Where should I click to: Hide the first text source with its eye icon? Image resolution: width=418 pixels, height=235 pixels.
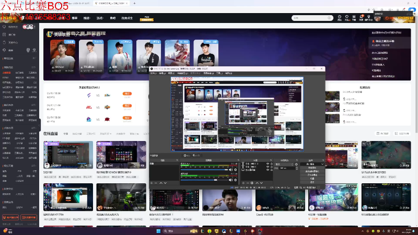[x=268, y=163]
